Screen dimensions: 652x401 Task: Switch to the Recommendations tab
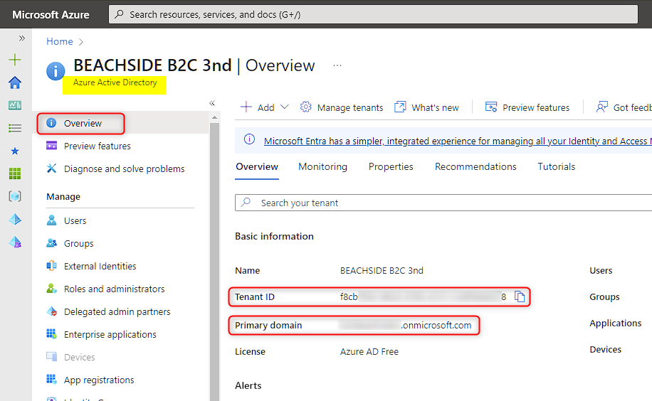pyautogui.click(x=475, y=166)
